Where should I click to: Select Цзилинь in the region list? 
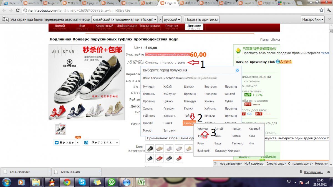[x=149, y=94]
